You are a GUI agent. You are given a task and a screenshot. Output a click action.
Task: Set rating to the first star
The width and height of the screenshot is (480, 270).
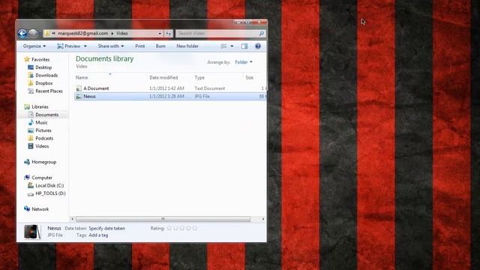(169, 228)
